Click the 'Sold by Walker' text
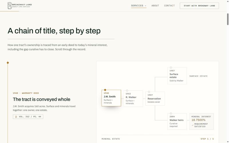 point(176,81)
